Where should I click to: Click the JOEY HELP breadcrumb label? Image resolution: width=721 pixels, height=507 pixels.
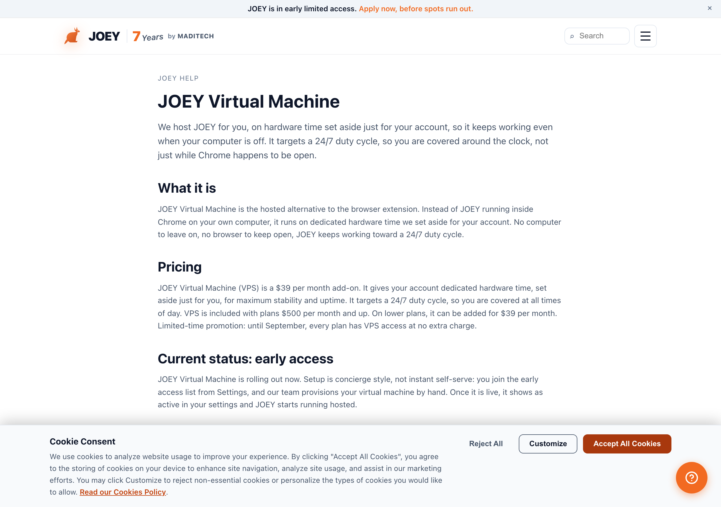click(x=178, y=78)
